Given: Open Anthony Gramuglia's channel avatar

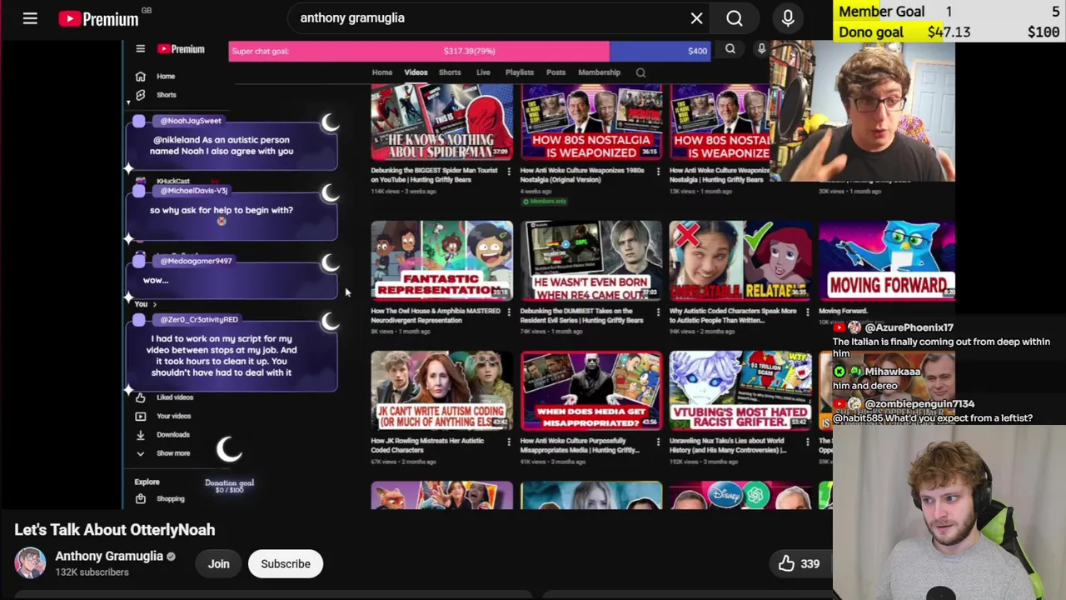Looking at the screenshot, I should (30, 563).
